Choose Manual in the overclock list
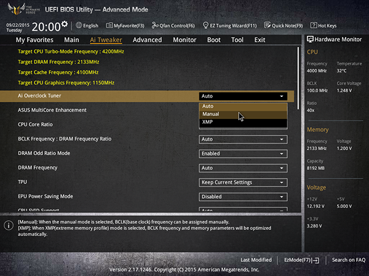 click(x=243, y=114)
